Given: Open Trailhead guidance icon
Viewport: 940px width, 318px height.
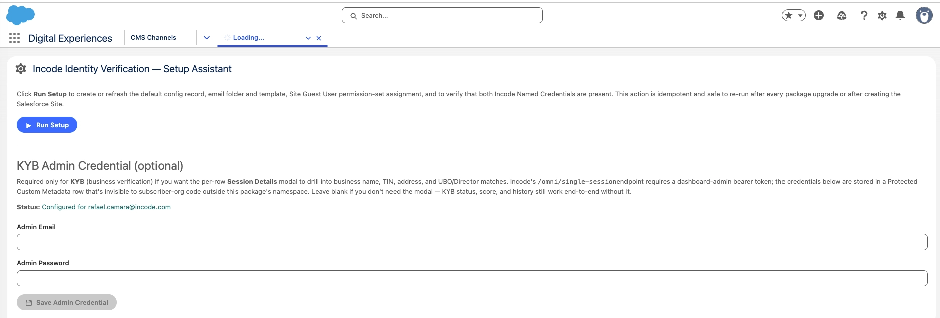Looking at the screenshot, I should 842,15.
